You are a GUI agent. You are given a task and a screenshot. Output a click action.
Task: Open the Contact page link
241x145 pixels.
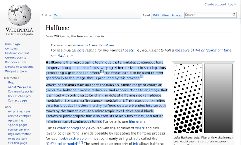pos(17,100)
